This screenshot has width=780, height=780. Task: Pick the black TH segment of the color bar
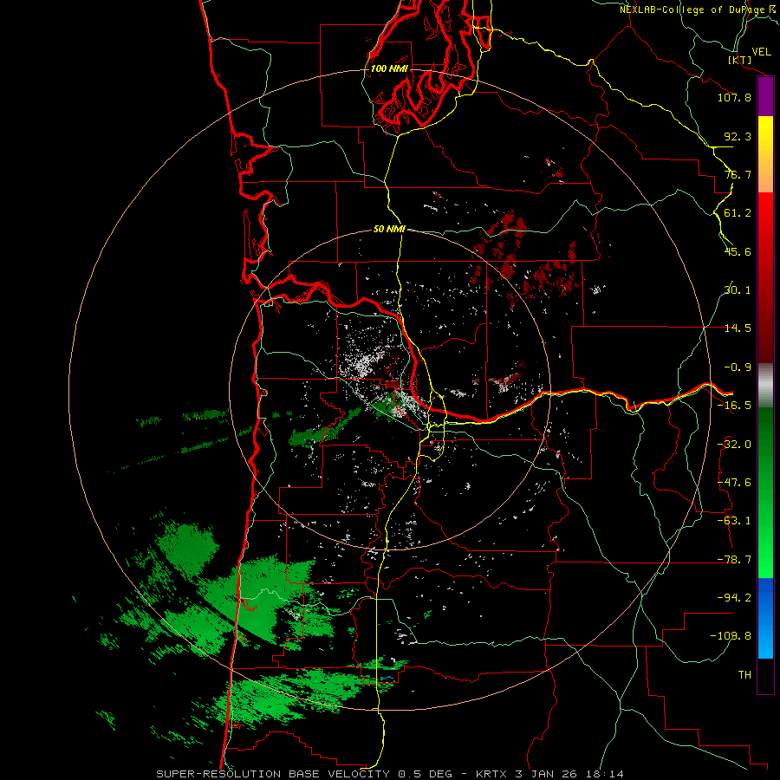tap(765, 675)
